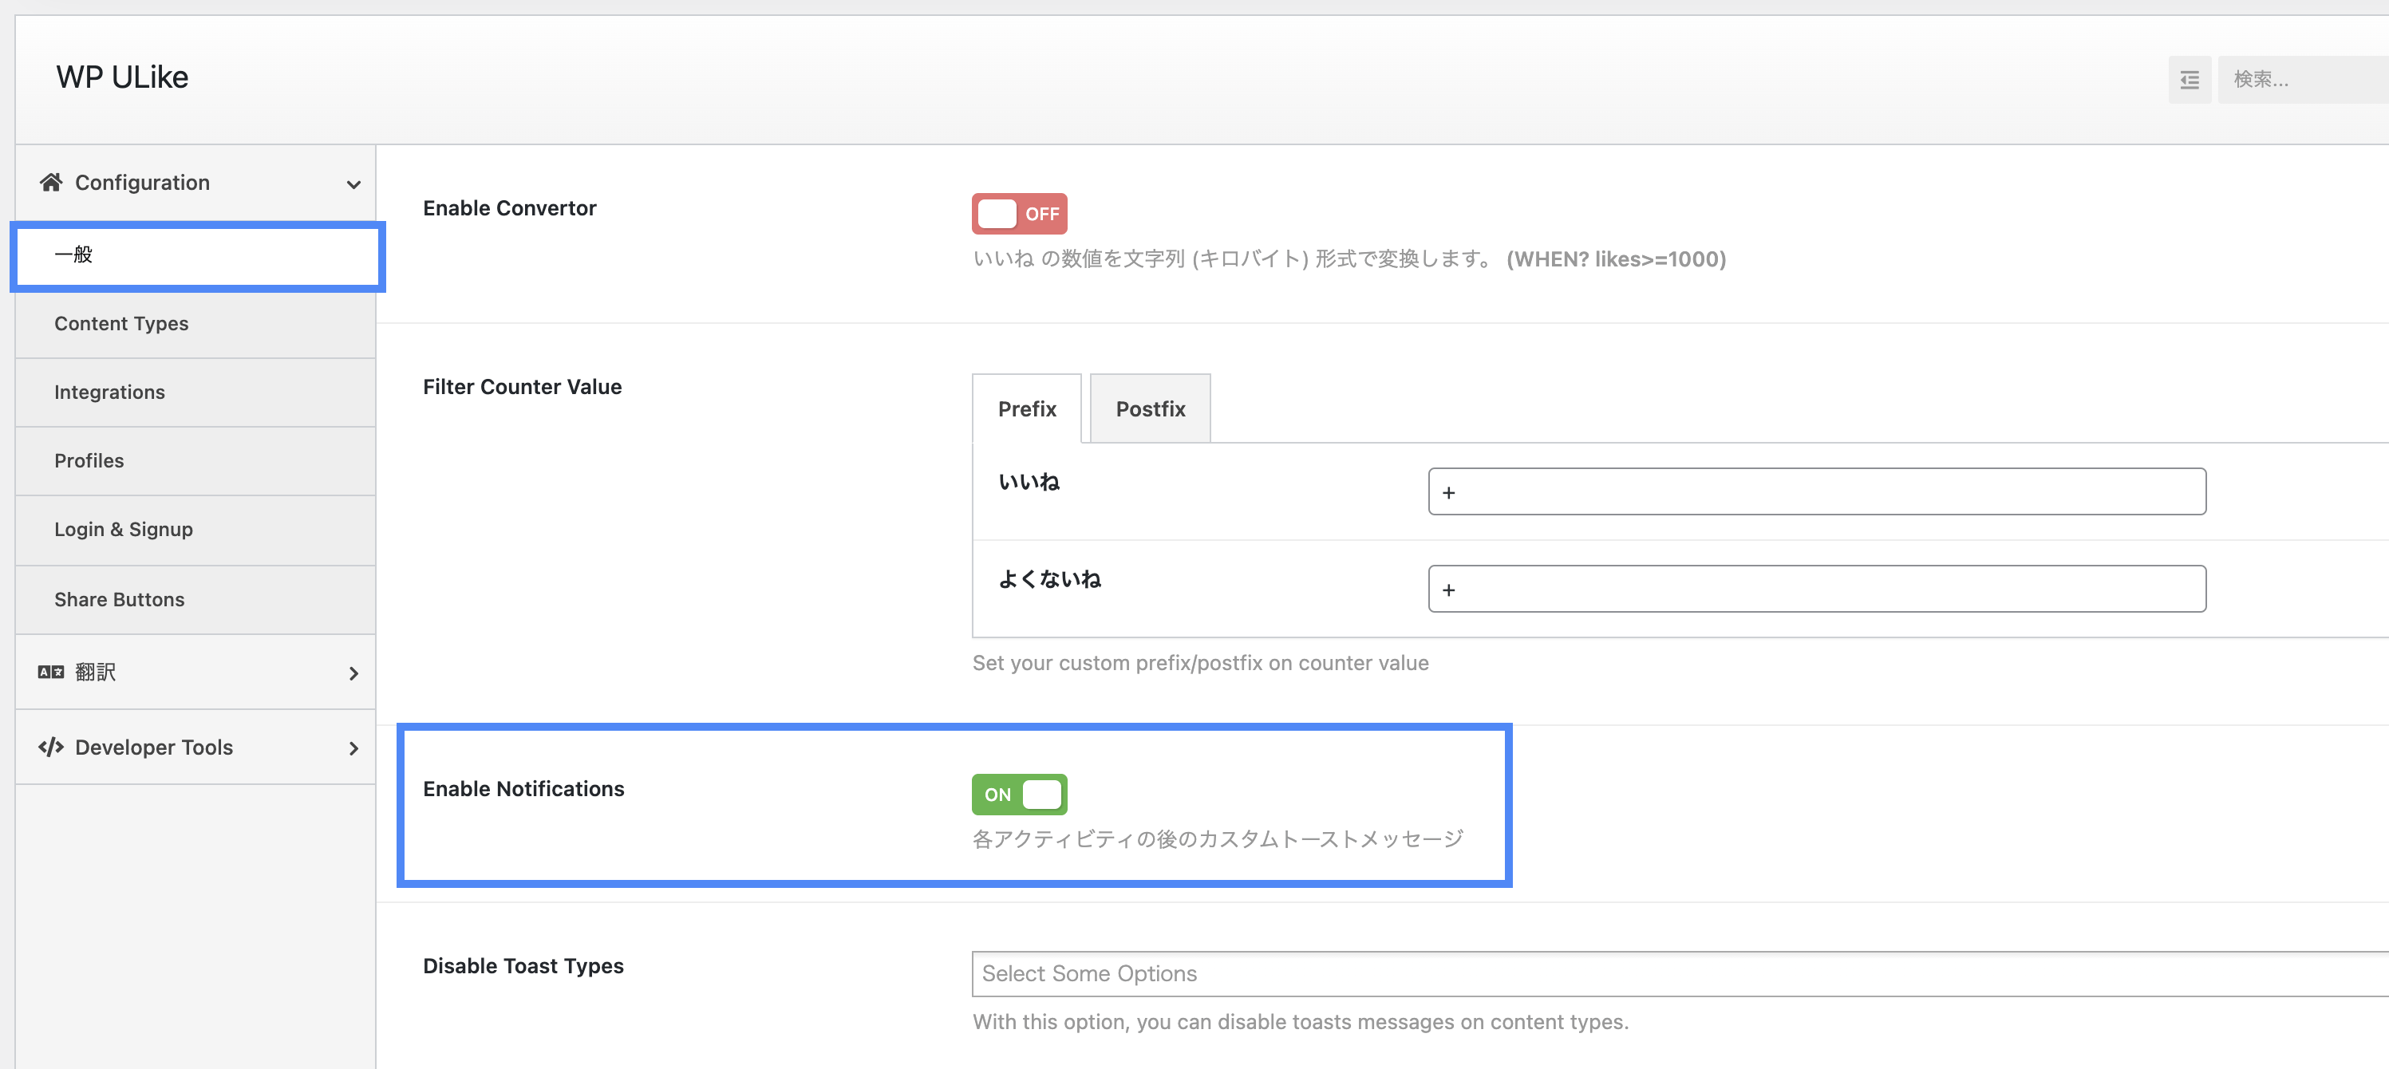Viewport: 2389px width, 1069px height.
Task: Open Share Buttons settings
Action: (x=120, y=600)
